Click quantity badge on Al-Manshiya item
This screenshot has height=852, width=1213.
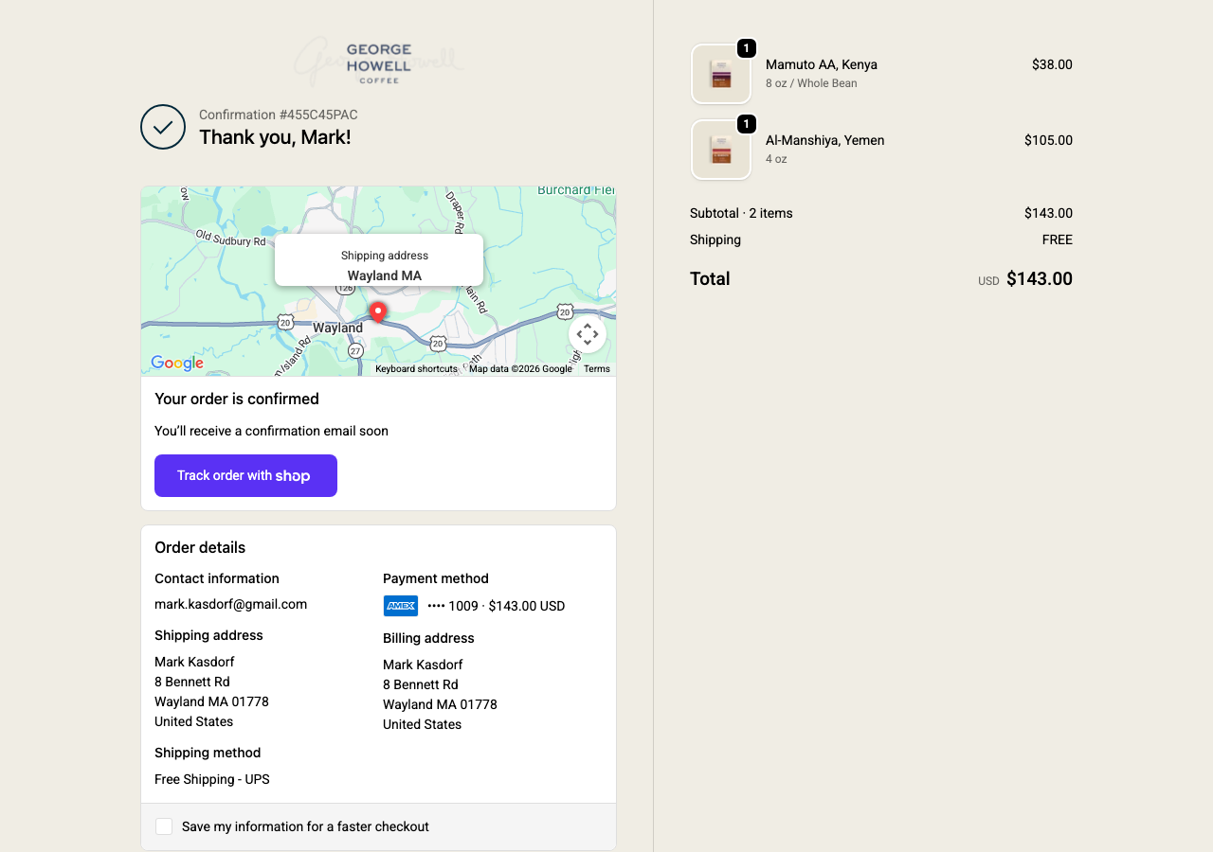pos(747,124)
